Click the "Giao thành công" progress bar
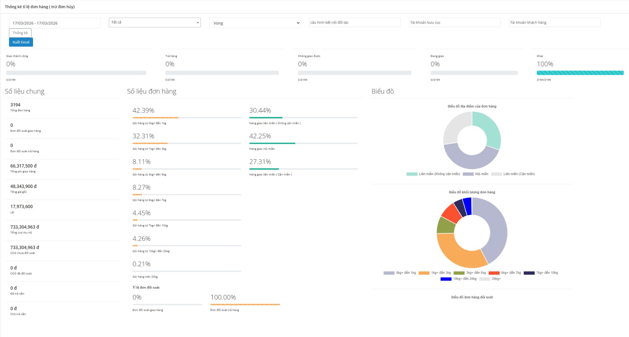629x337 pixels. (x=75, y=72)
